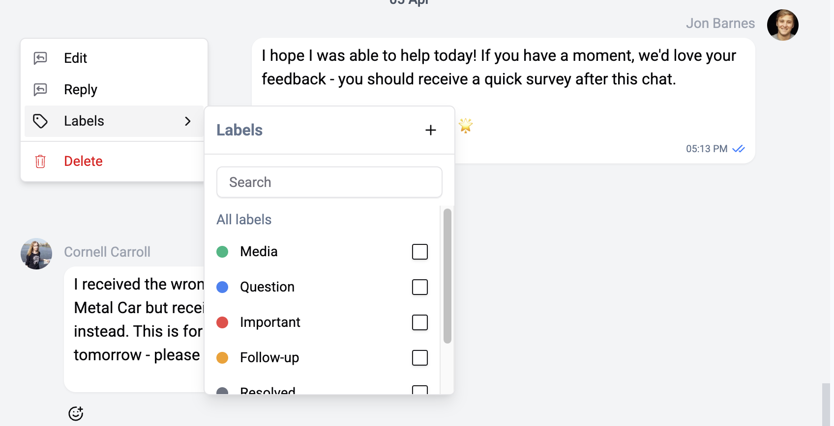Click the green color dot next to Media
Viewport: 834px width, 426px height.
point(222,252)
